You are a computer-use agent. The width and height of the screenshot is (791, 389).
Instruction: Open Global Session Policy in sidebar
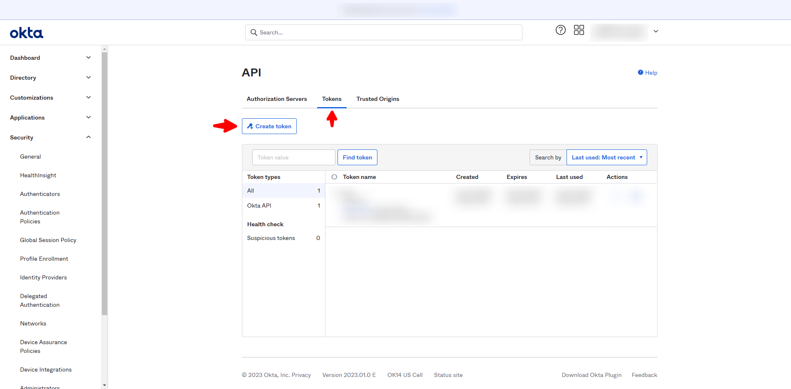tap(48, 240)
